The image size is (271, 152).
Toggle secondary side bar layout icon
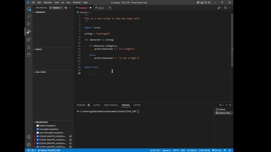(x=205, y=3)
